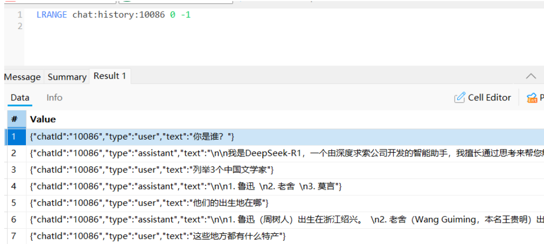The width and height of the screenshot is (544, 244).
Task: Click the Cell Editor pencil icon
Action: point(459,98)
